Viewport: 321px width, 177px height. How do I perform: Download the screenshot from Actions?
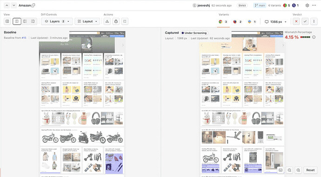107,21
